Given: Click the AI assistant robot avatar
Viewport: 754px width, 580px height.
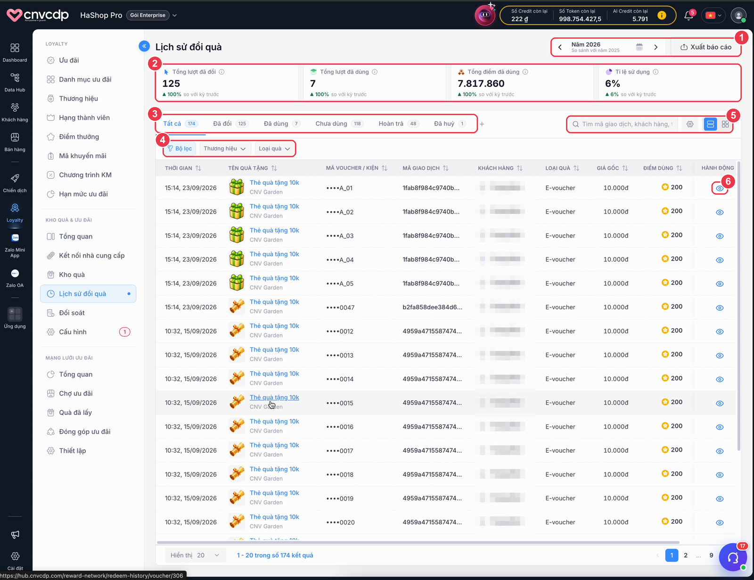Looking at the screenshot, I should 484,15.
